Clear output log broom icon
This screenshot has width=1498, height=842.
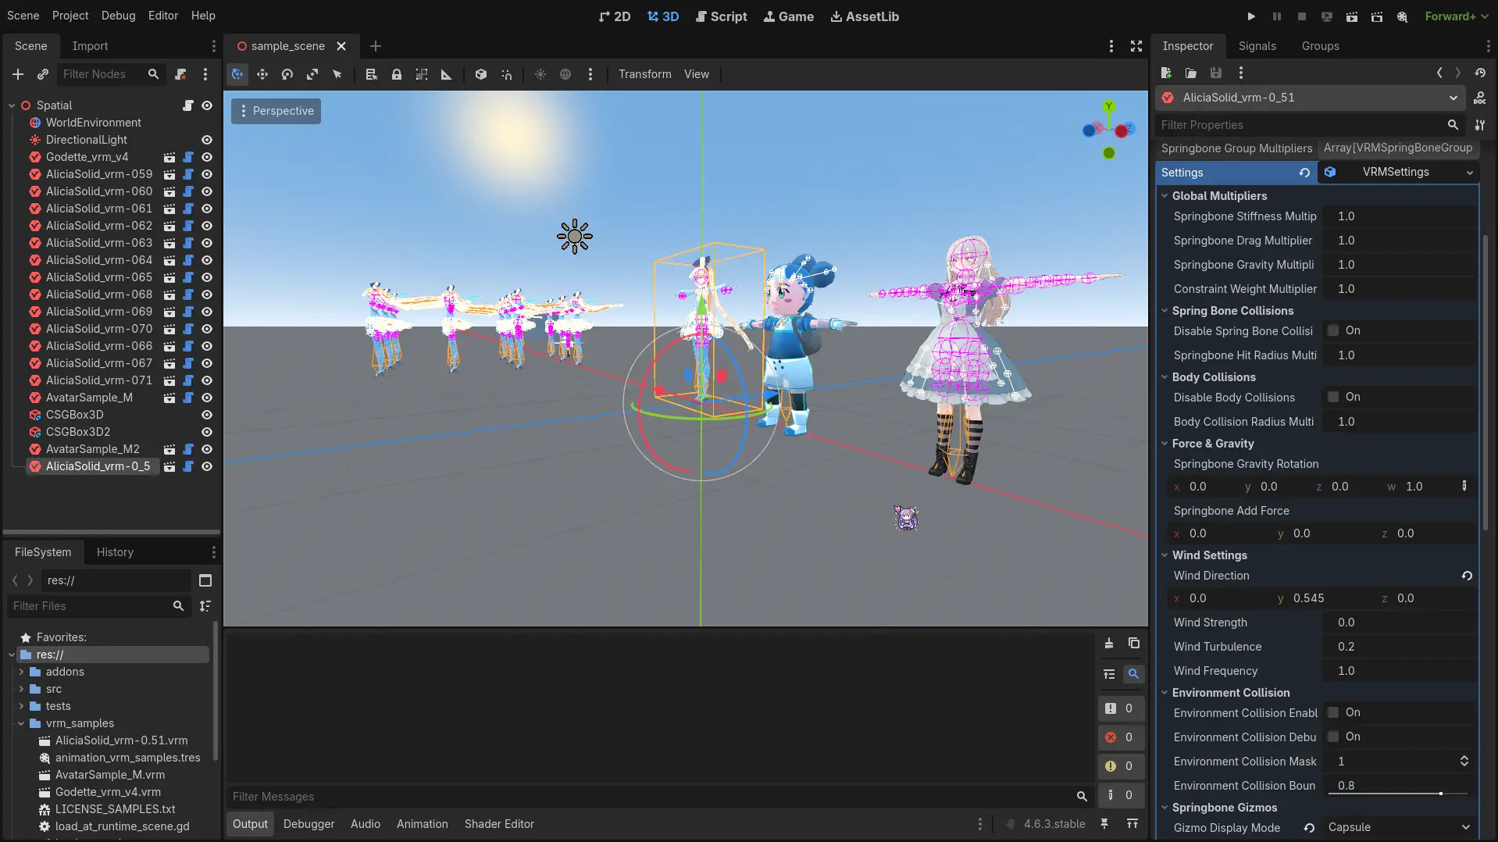1109,644
